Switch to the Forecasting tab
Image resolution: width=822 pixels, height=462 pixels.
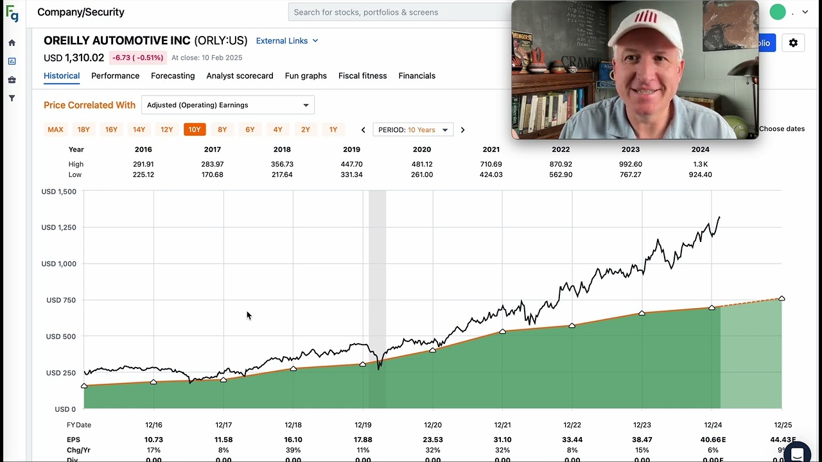[173, 76]
